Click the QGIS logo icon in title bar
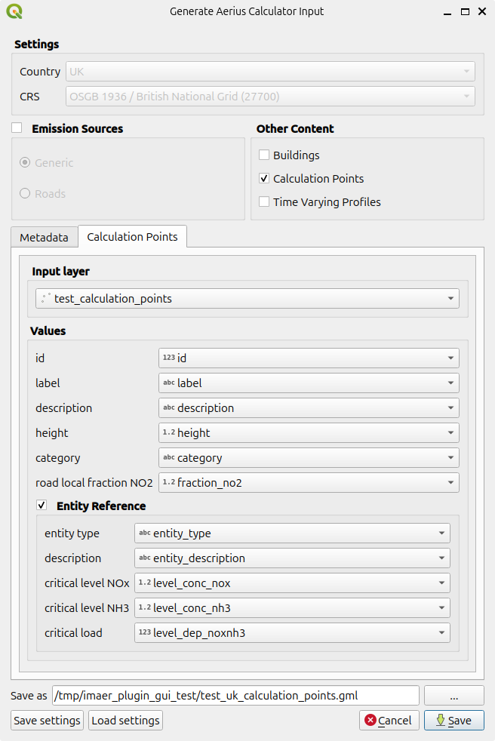Screen dimensions: 495x741 14,11
